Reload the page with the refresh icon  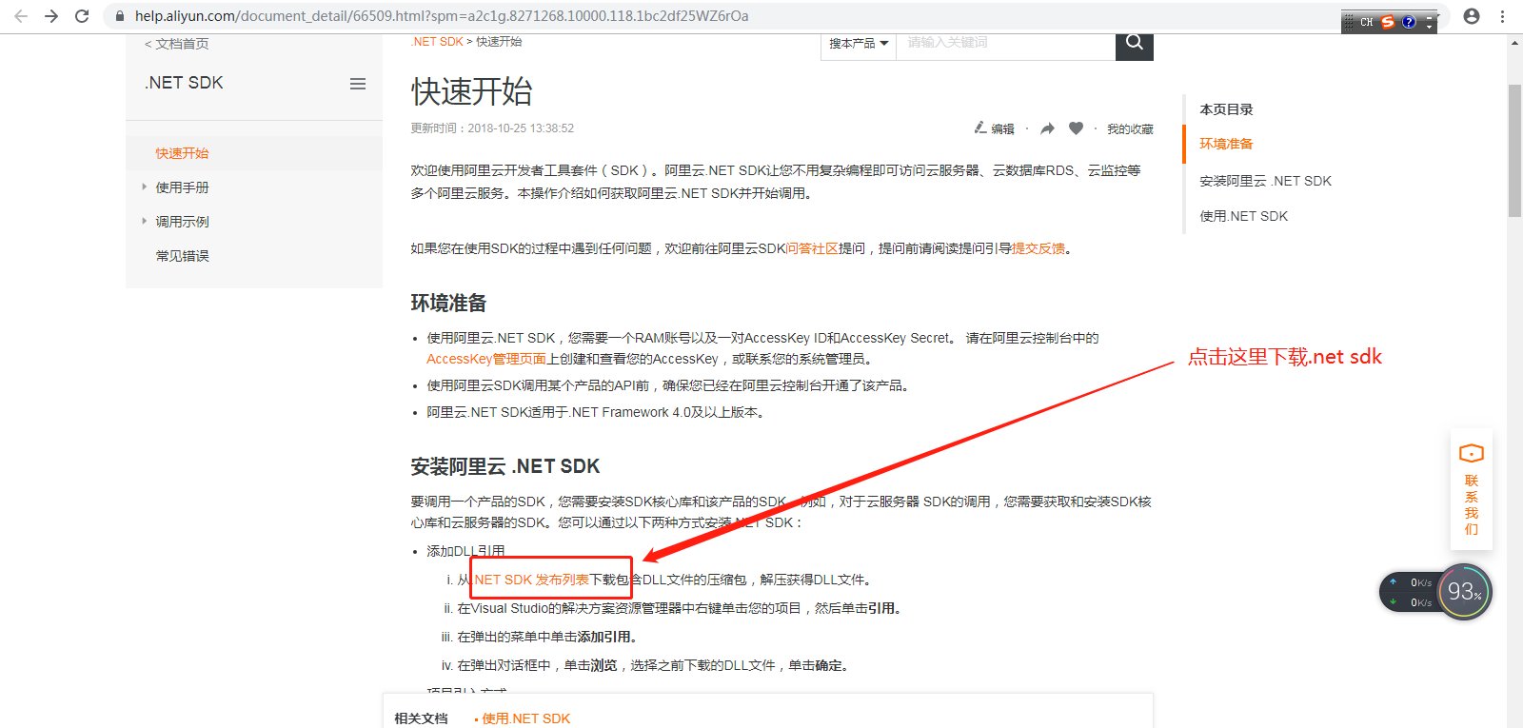82,16
